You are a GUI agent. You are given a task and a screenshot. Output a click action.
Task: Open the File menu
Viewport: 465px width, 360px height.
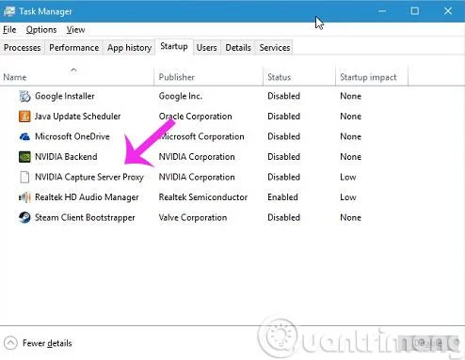(9, 30)
